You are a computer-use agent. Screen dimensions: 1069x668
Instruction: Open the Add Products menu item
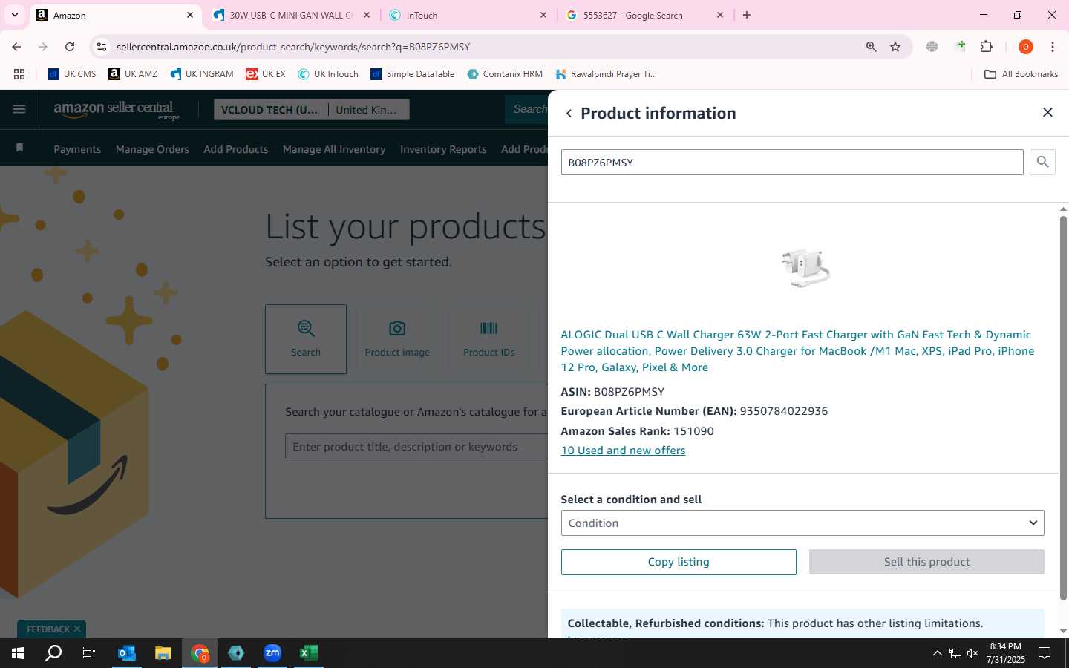click(236, 149)
